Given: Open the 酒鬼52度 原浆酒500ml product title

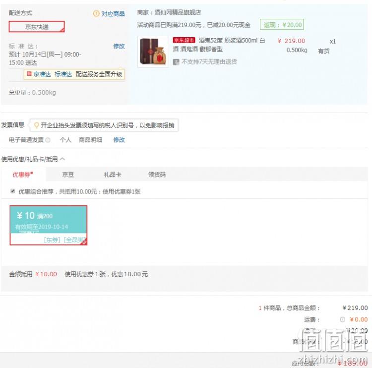Looking at the screenshot, I should tap(219, 45).
